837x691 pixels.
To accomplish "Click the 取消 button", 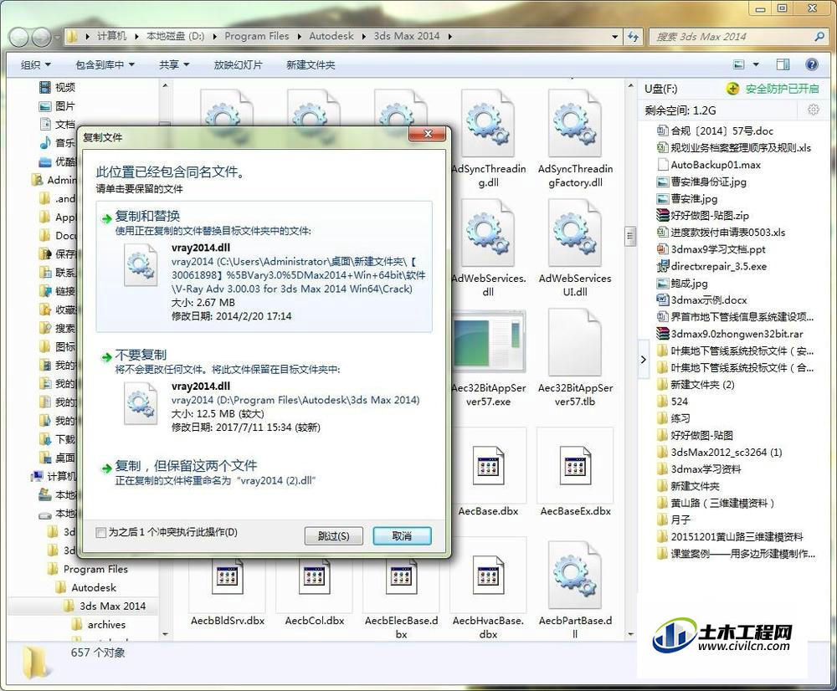I will 402,535.
